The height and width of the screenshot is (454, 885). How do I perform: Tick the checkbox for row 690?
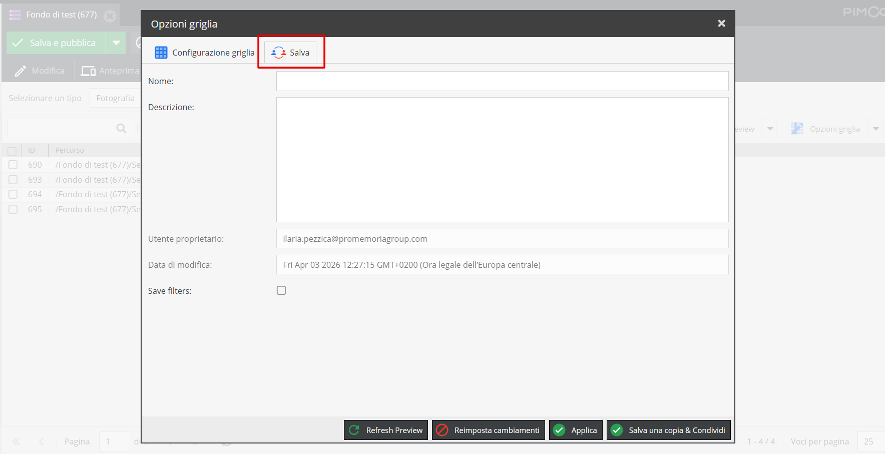pyautogui.click(x=13, y=165)
